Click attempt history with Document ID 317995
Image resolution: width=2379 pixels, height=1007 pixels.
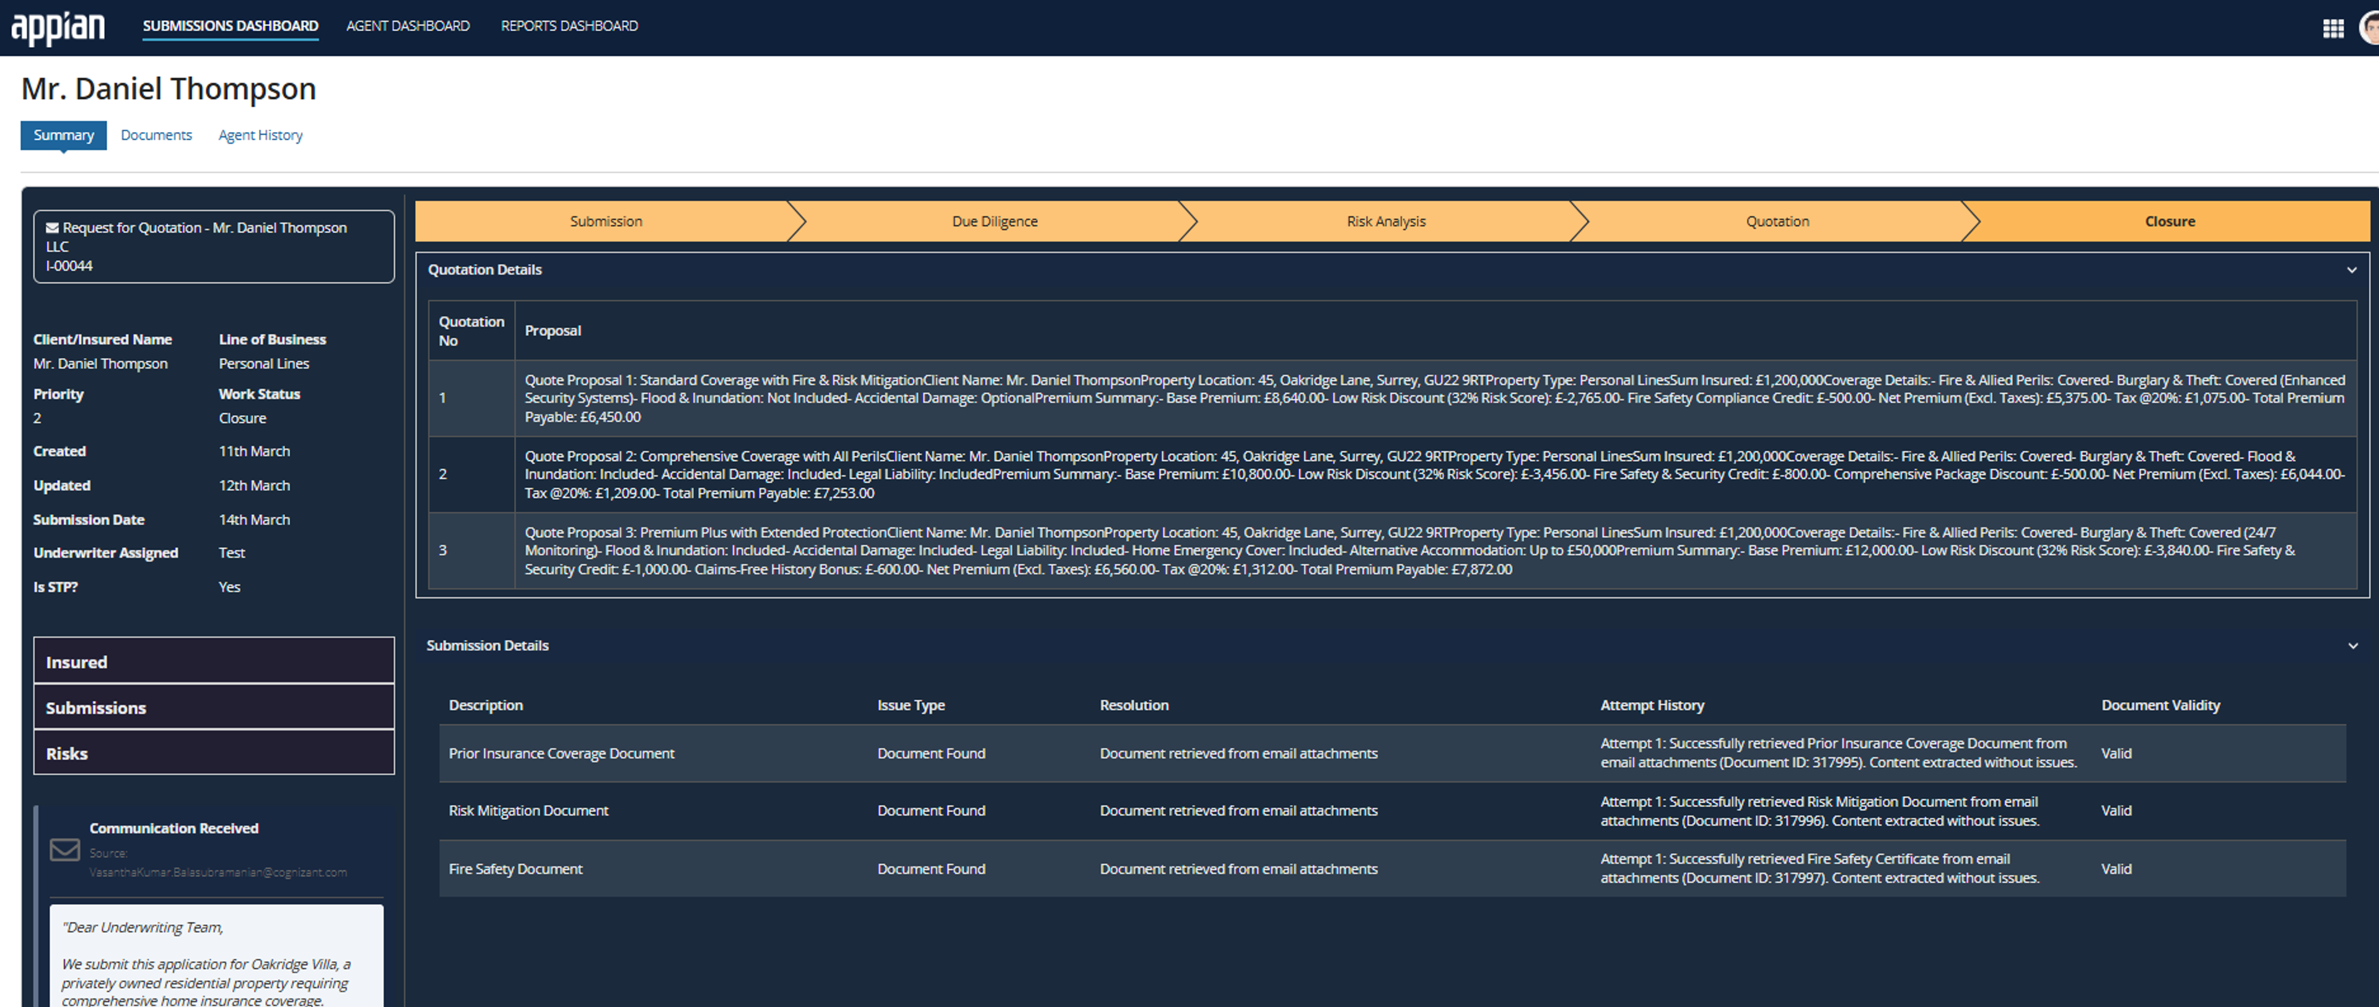pyautogui.click(x=1838, y=753)
